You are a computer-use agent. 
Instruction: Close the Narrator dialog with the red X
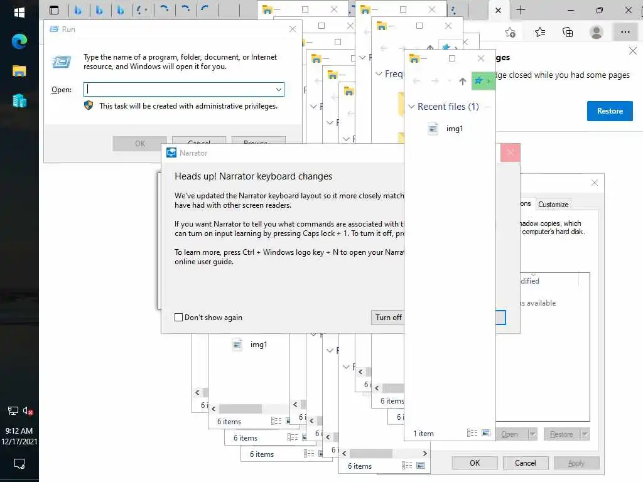coord(511,153)
